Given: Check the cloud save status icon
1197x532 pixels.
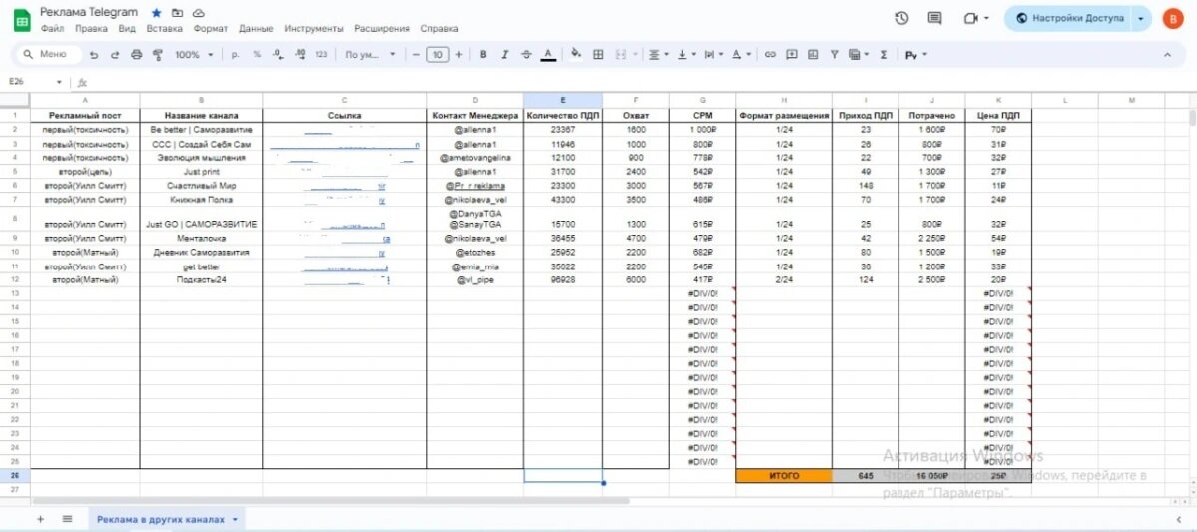Looking at the screenshot, I should tap(199, 13).
